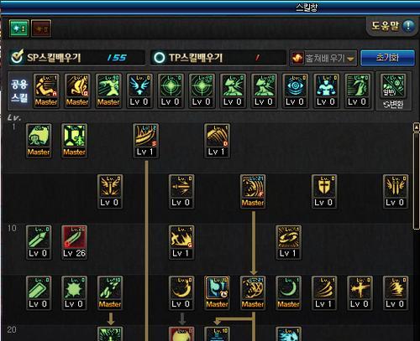Image resolution: width=420 pixels, height=341 pixels.
Task: Switch to skill page tab I
Action: (19, 28)
